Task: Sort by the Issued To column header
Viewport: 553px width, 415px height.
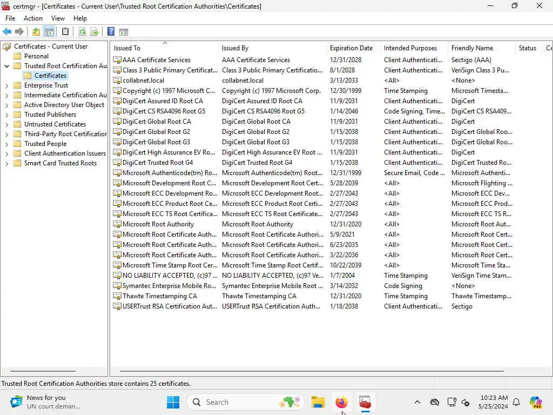Action: 164,48
